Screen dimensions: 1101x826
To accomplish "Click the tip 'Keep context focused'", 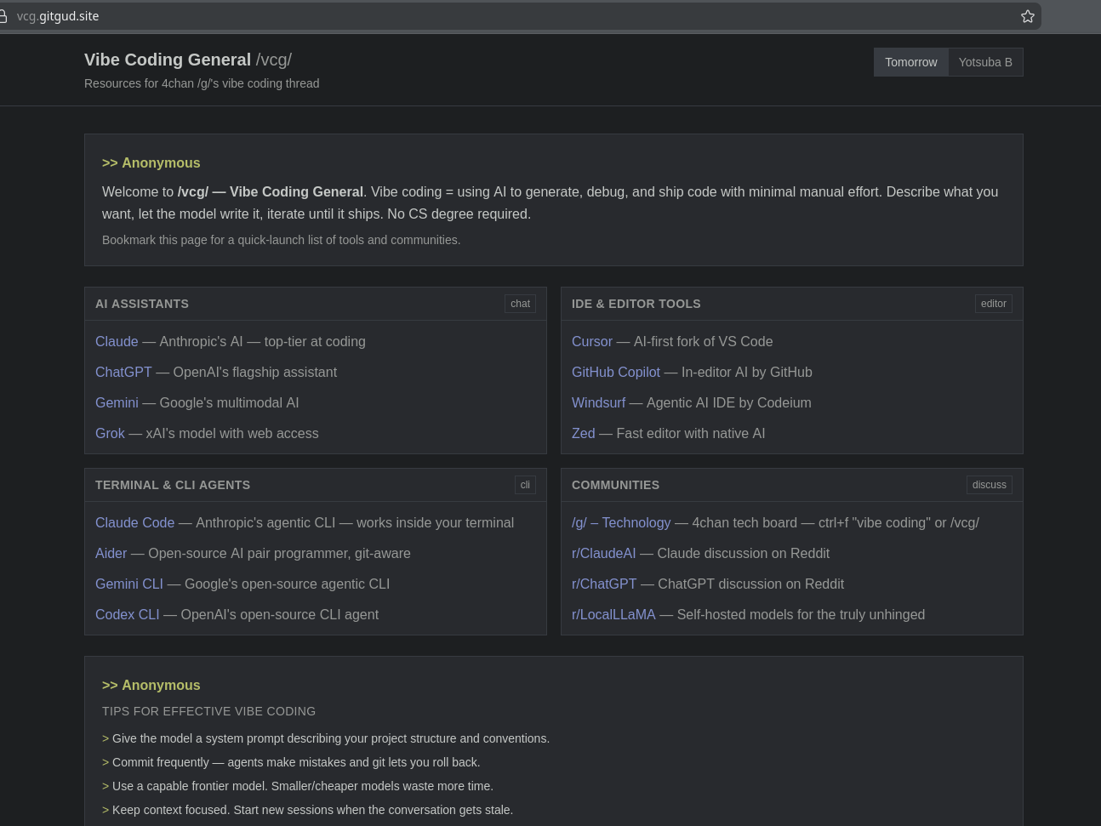I will coord(307,810).
